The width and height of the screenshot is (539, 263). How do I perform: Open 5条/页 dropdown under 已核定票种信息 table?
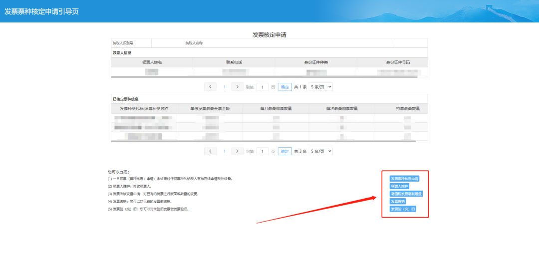click(320, 151)
